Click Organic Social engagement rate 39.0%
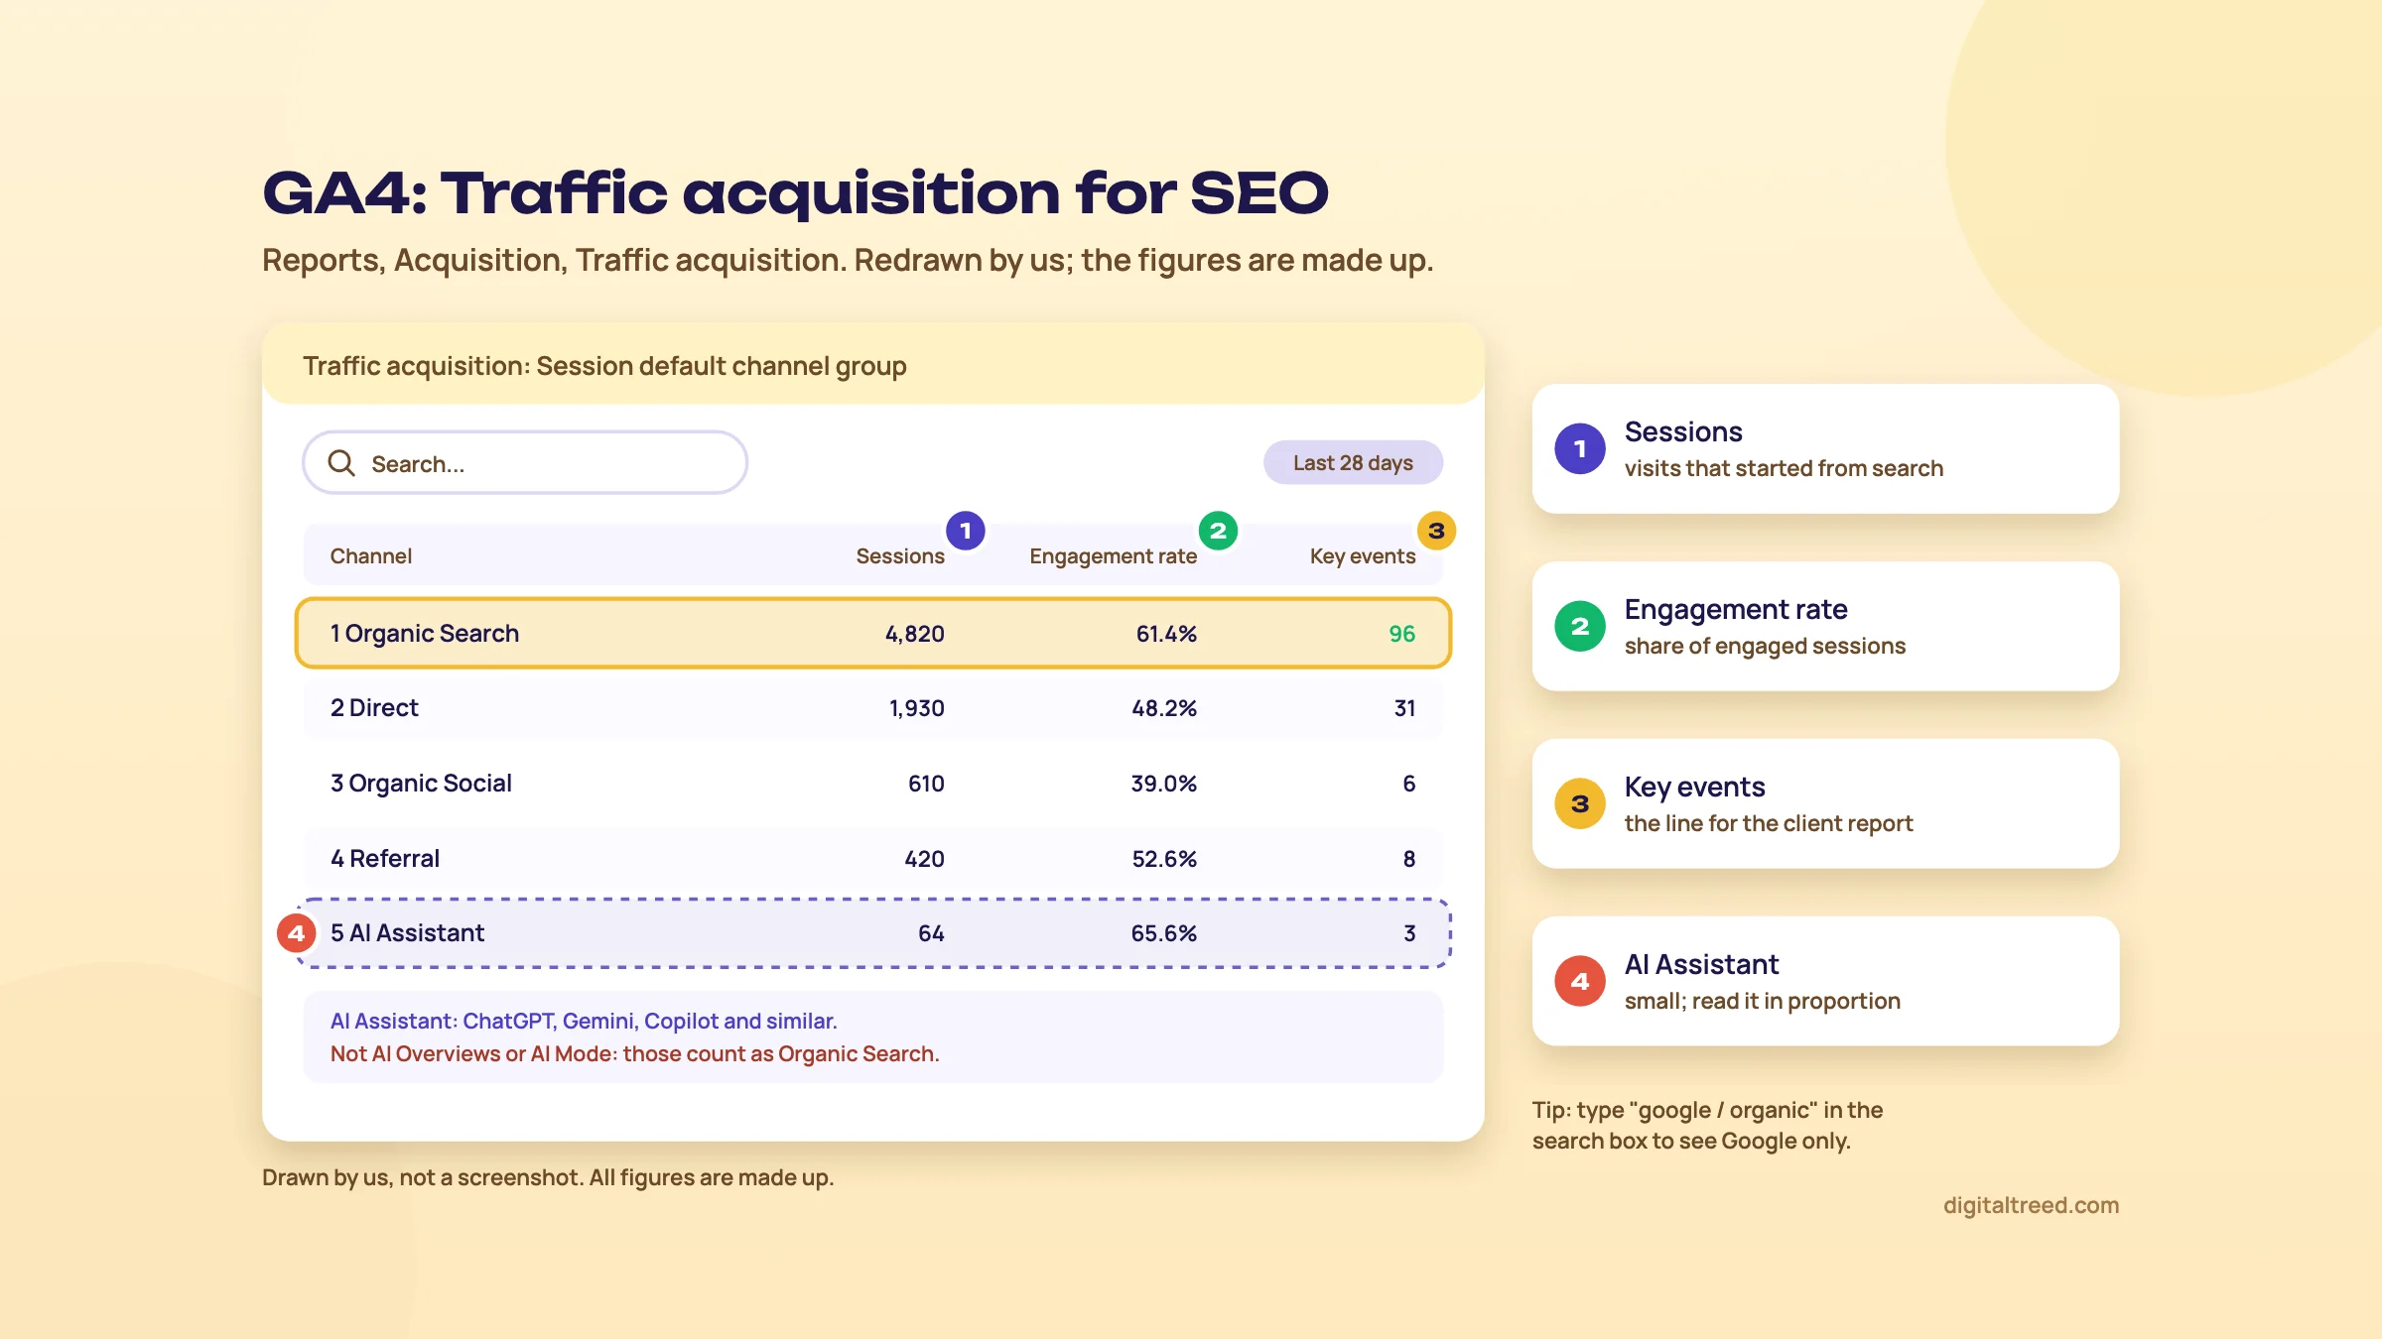2382x1339 pixels. (1164, 784)
